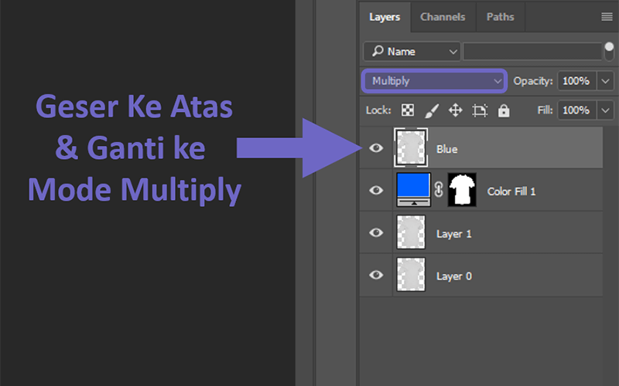Hide Layer 0 visibility eye
Screen dimensions: 619x386
coord(376,275)
